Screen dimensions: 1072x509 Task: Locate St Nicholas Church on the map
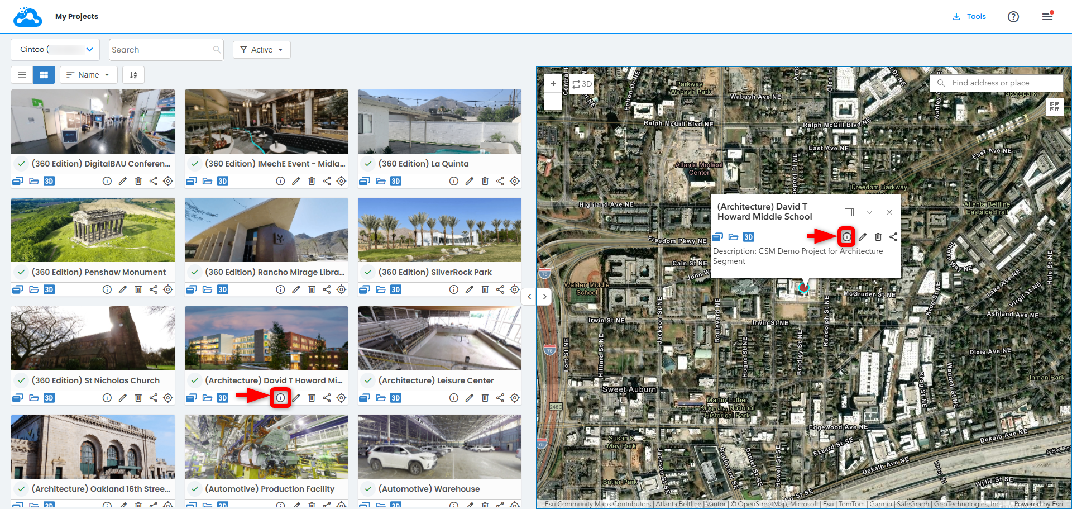coord(168,398)
